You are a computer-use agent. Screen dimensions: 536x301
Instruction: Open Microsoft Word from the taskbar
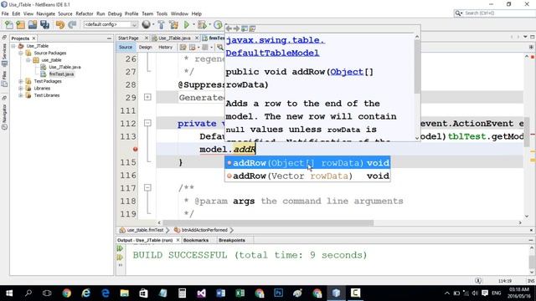[220, 293]
